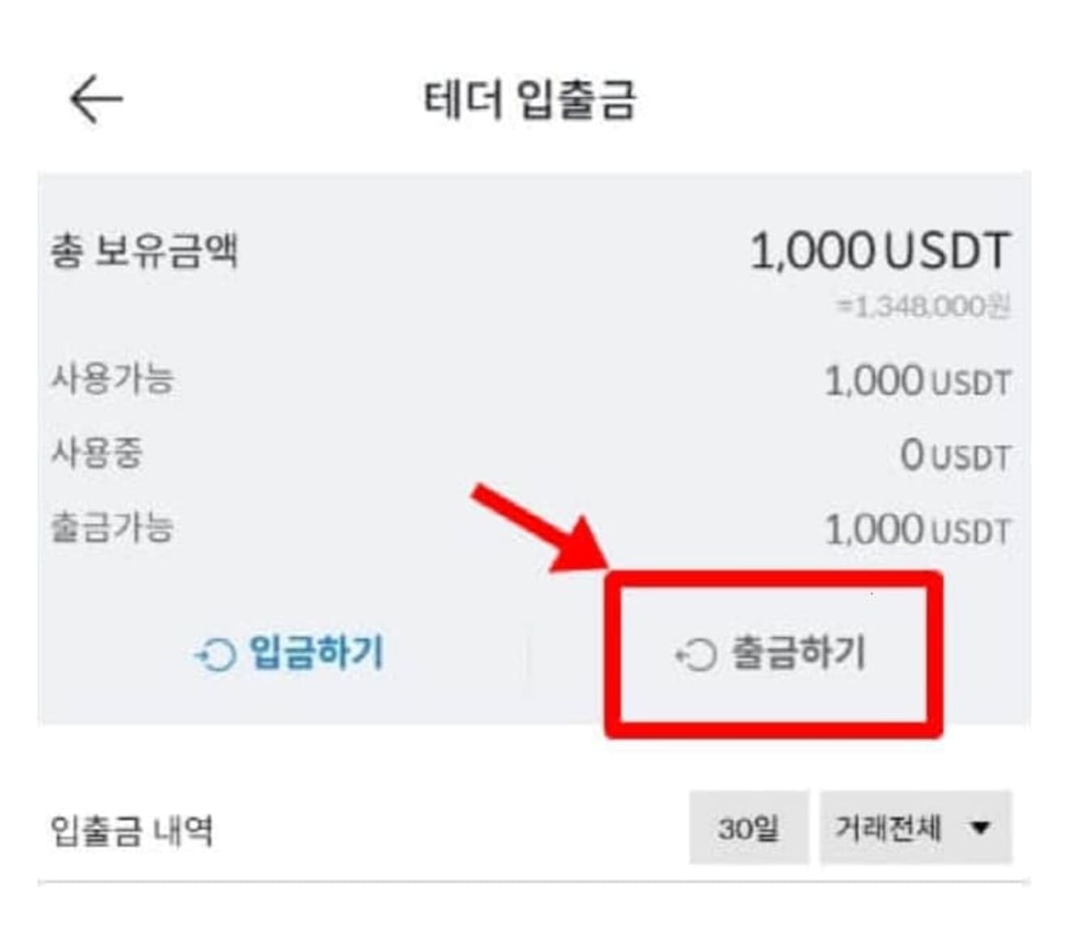Screen dimensions: 1068x926
Task: Click the 테더 입출금 page title
Action: (530, 100)
